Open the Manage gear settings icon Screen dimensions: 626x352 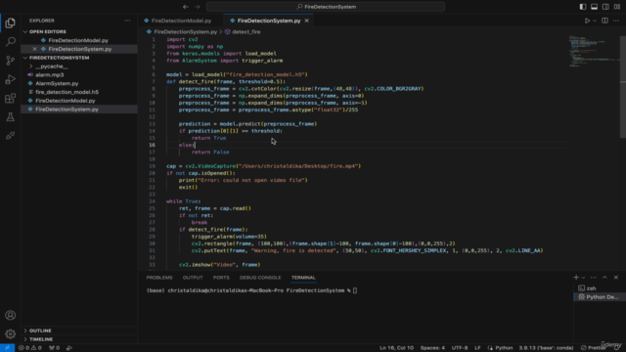pyautogui.click(x=11, y=333)
